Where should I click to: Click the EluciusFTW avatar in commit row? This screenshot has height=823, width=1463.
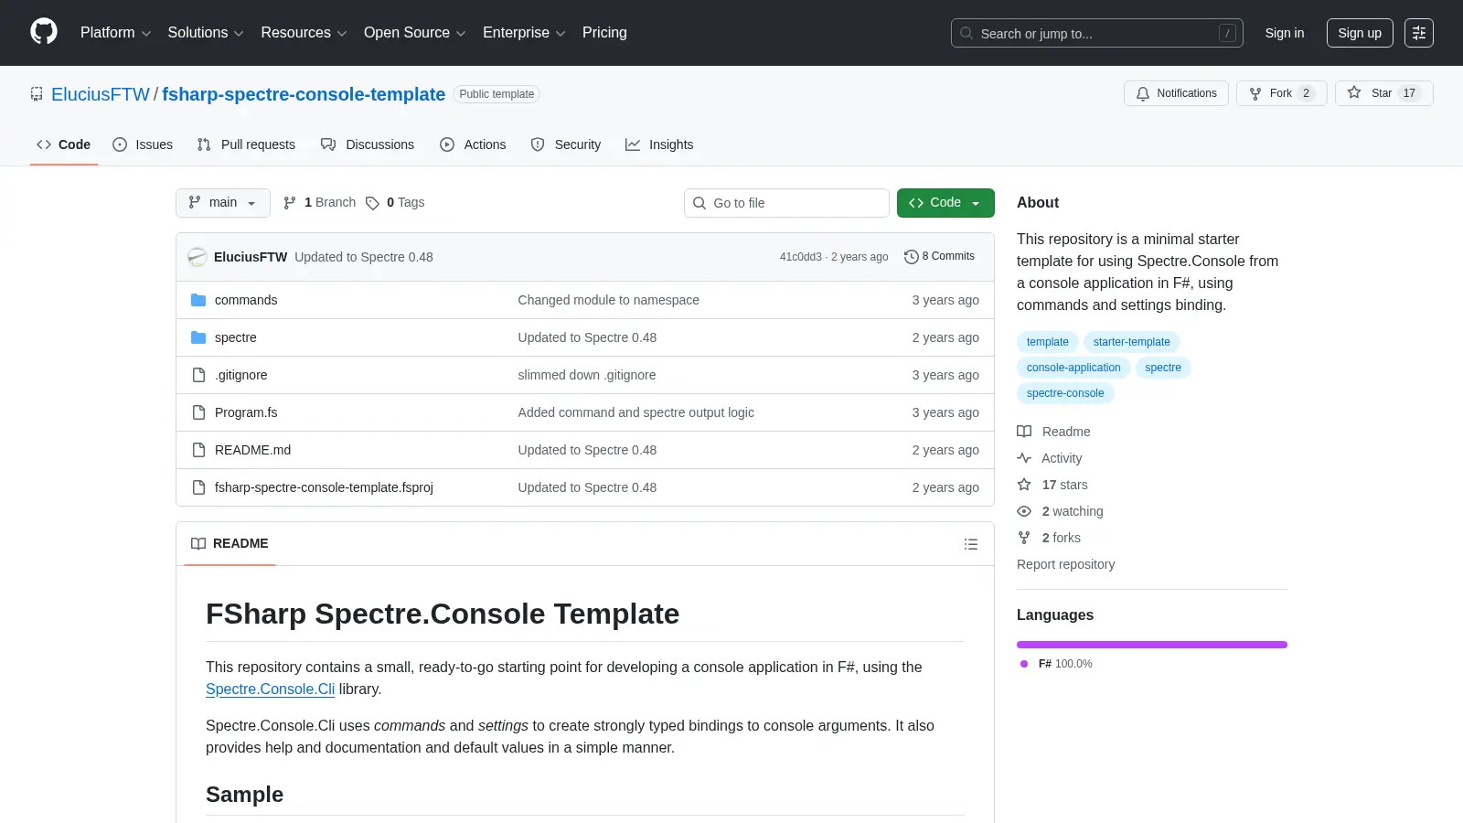pos(198,257)
